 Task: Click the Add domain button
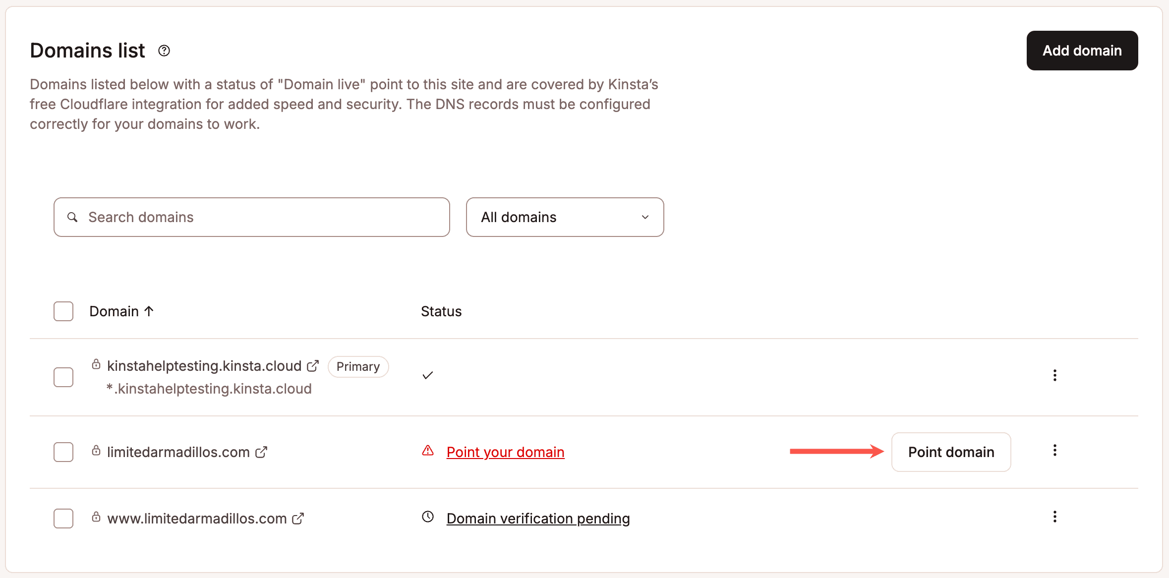(x=1082, y=51)
